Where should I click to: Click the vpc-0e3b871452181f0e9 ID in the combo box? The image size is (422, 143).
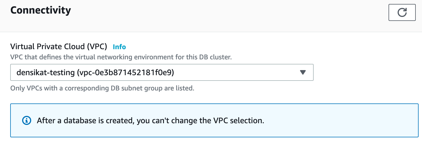[126, 73]
